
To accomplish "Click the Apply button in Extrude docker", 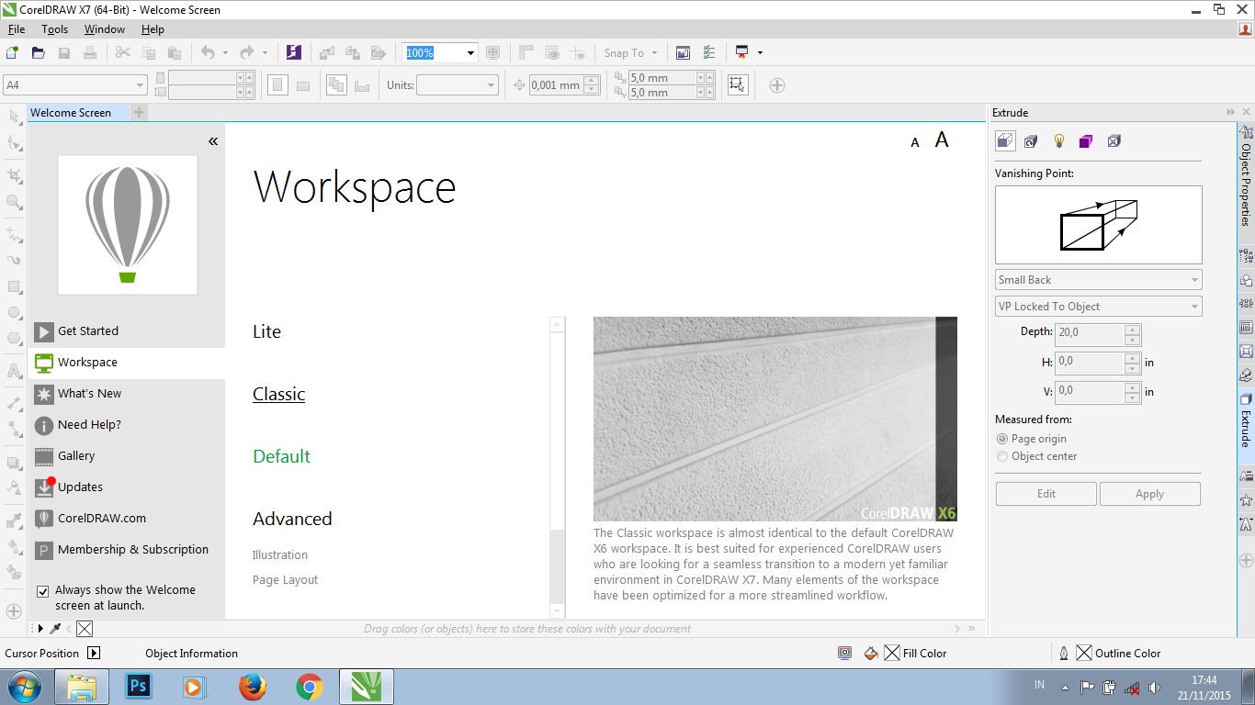I will [x=1150, y=494].
